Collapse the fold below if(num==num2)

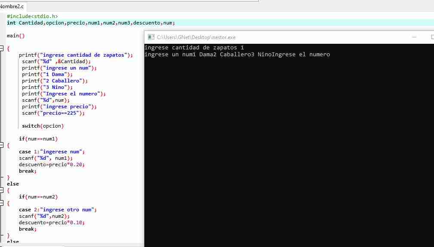pyautogui.click(x=1, y=203)
